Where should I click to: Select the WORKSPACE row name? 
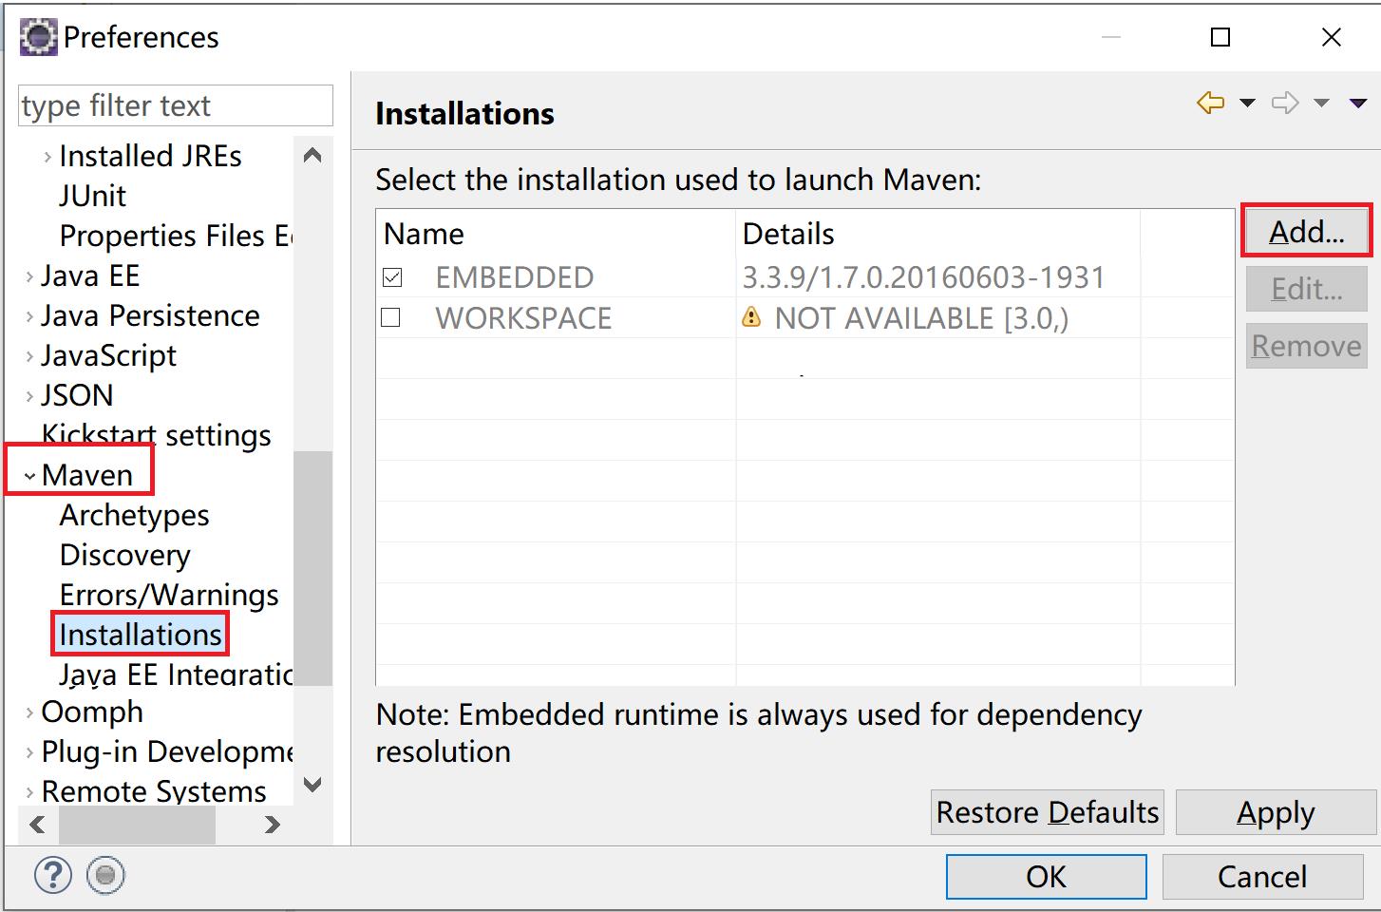click(x=523, y=318)
